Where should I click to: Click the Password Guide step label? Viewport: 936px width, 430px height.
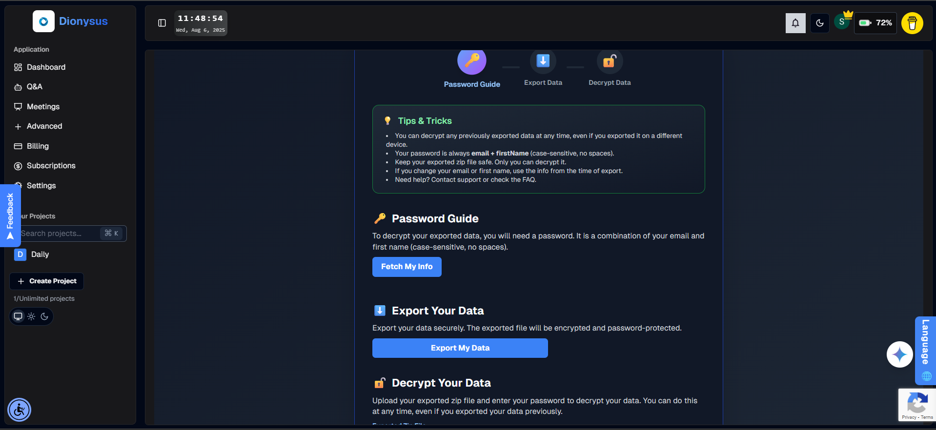tap(472, 84)
